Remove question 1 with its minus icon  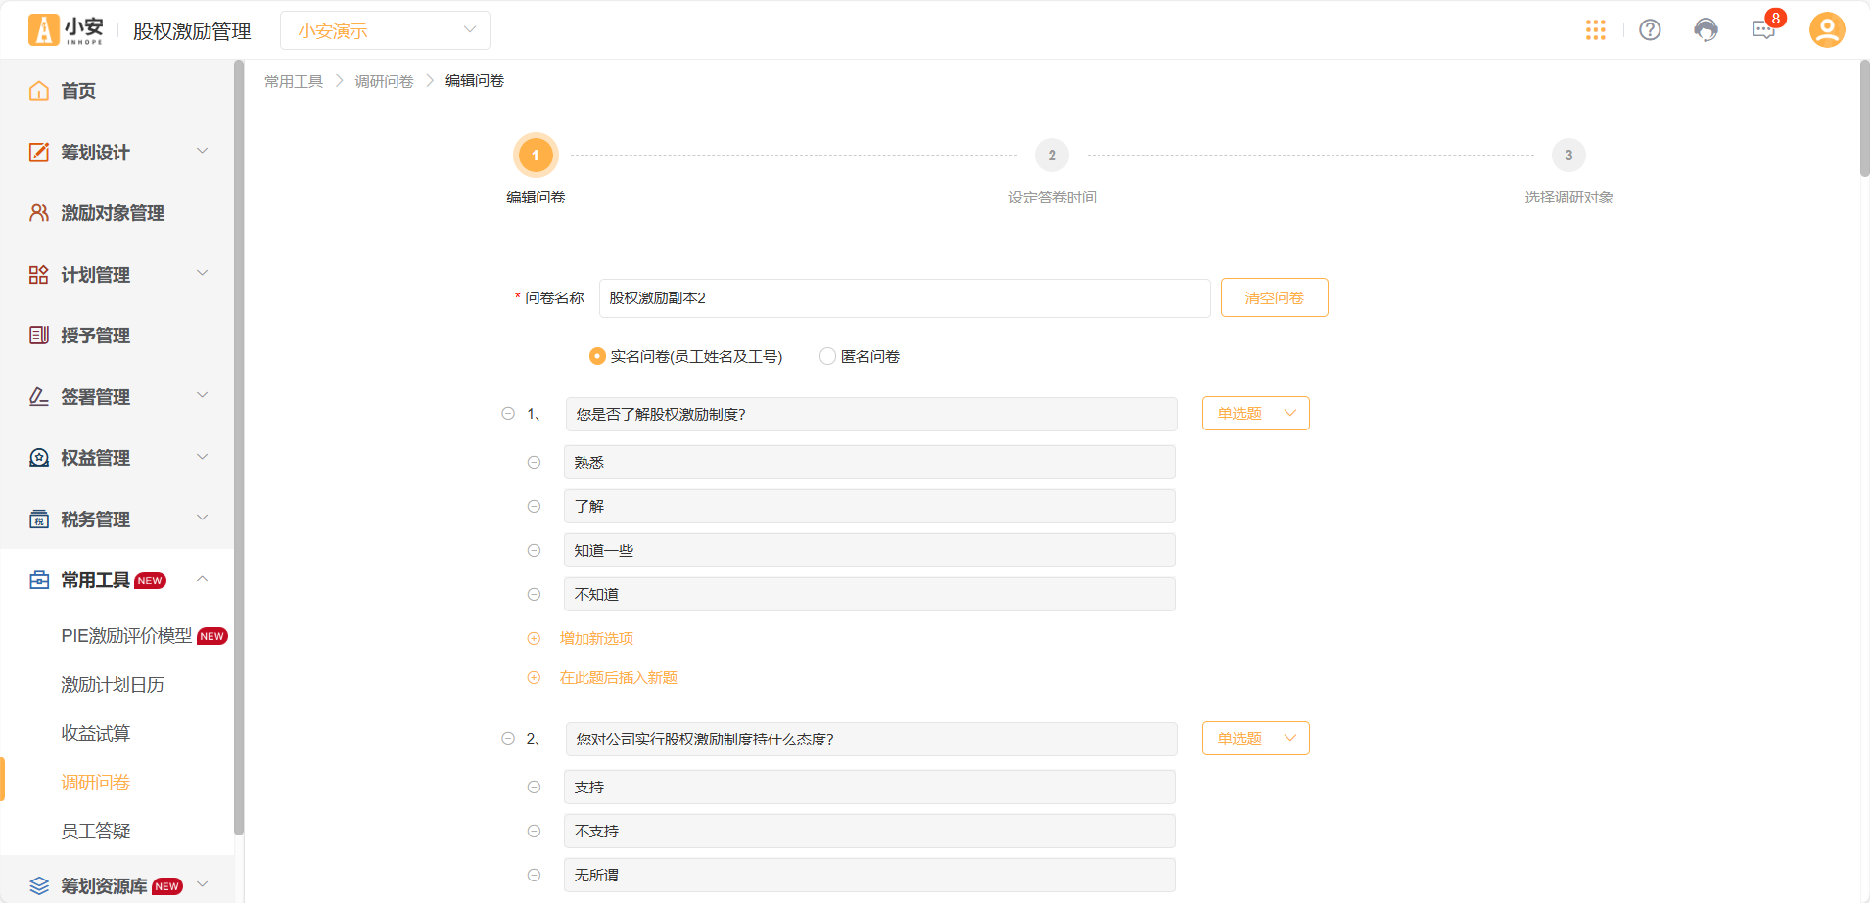(x=508, y=414)
